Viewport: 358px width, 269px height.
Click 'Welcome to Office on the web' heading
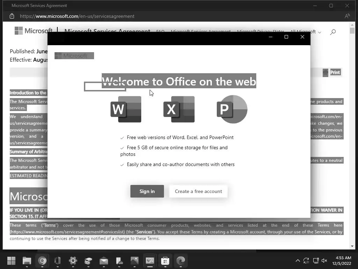pos(179,81)
